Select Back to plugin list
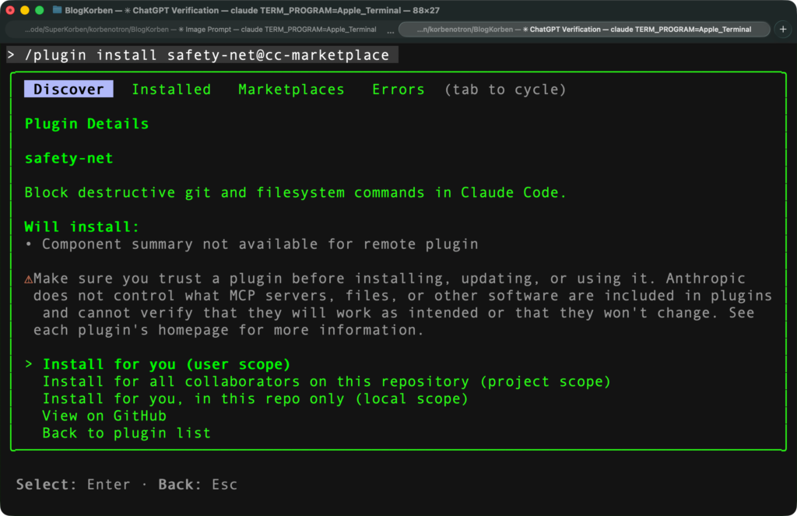This screenshot has width=797, height=516. click(126, 433)
